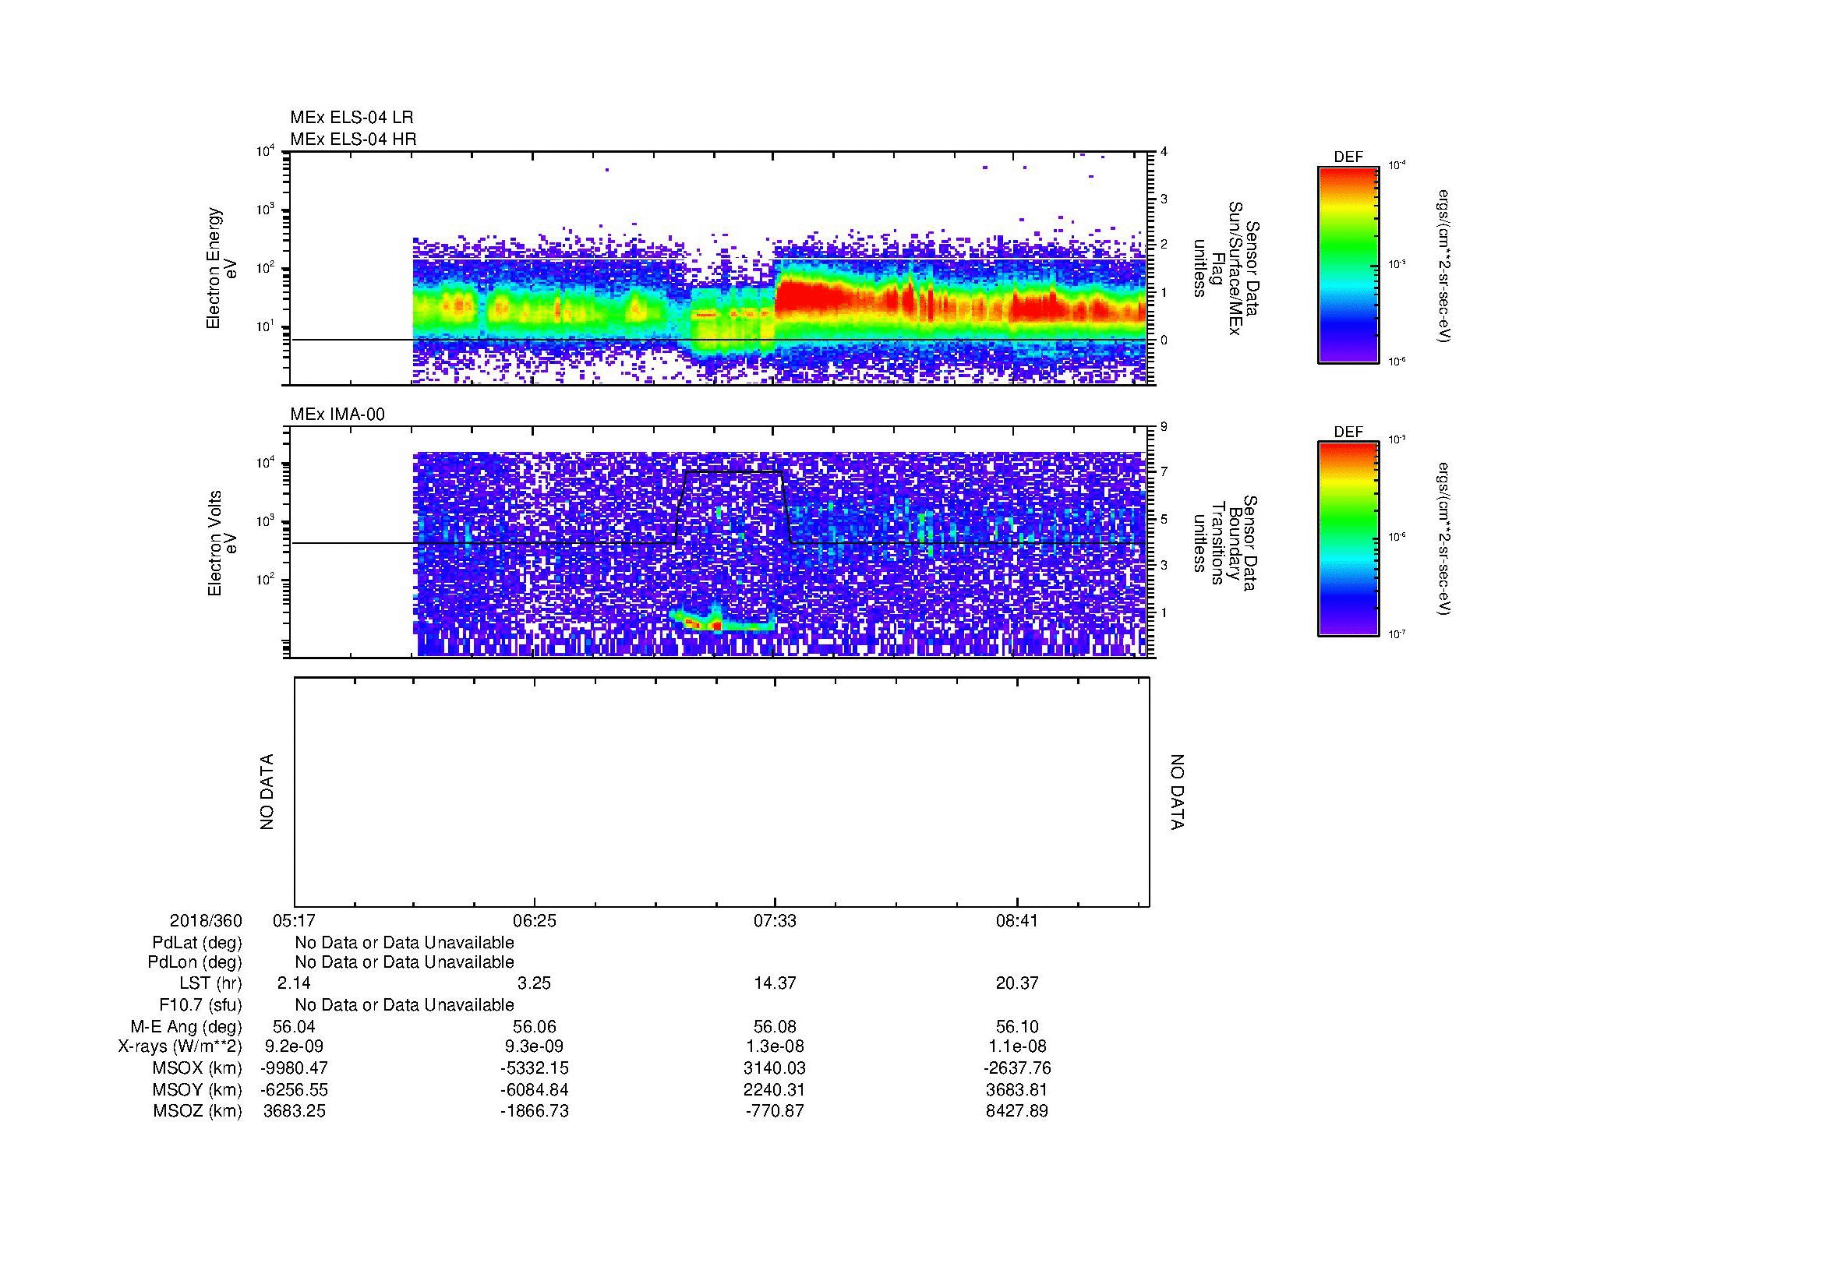This screenshot has width=1823, height=1288.
Task: Click the MEx ELS-04 HR label
Action: click(353, 139)
